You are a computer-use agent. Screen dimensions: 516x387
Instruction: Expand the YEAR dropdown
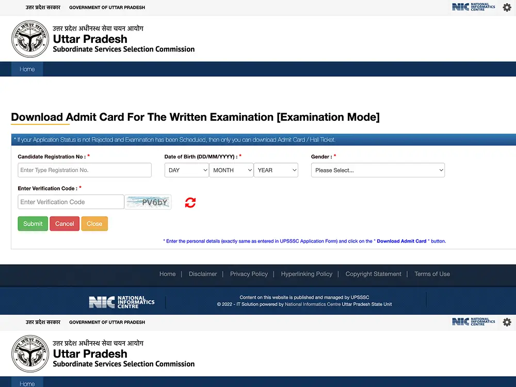coord(276,170)
